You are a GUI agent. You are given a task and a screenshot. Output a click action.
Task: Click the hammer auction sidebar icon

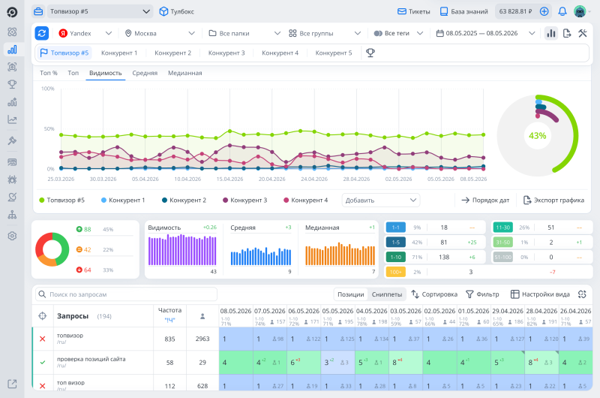[12, 140]
